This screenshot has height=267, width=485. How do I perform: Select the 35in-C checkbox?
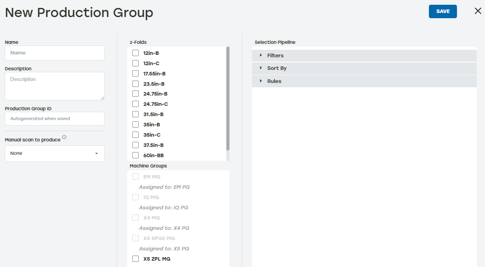click(135, 135)
